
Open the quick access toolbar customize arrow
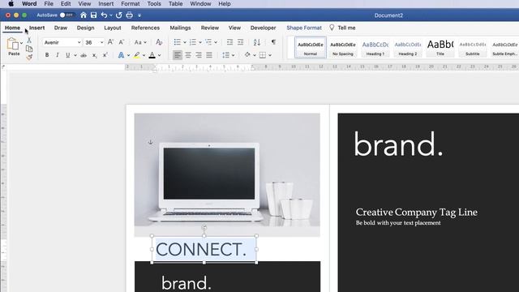click(x=139, y=15)
